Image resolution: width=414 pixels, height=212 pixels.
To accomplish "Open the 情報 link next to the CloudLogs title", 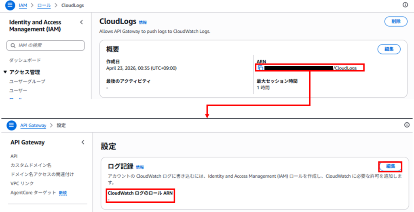I will point(143,23).
